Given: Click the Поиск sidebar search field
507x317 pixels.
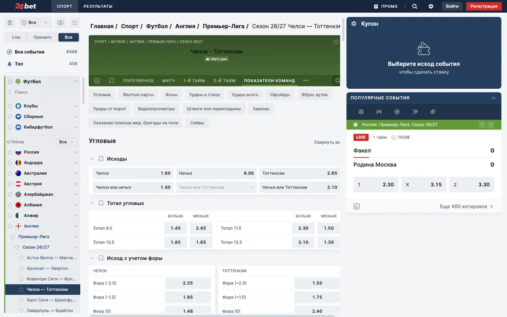Looking at the screenshot, I should tap(43, 92).
